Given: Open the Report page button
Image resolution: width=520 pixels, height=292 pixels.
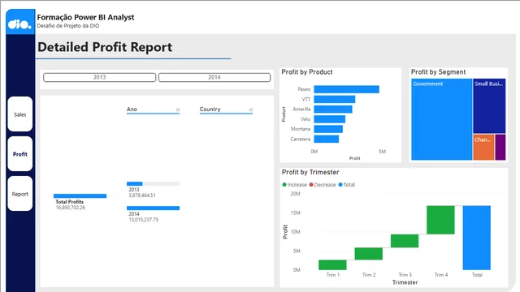Looking at the screenshot, I should (19, 194).
